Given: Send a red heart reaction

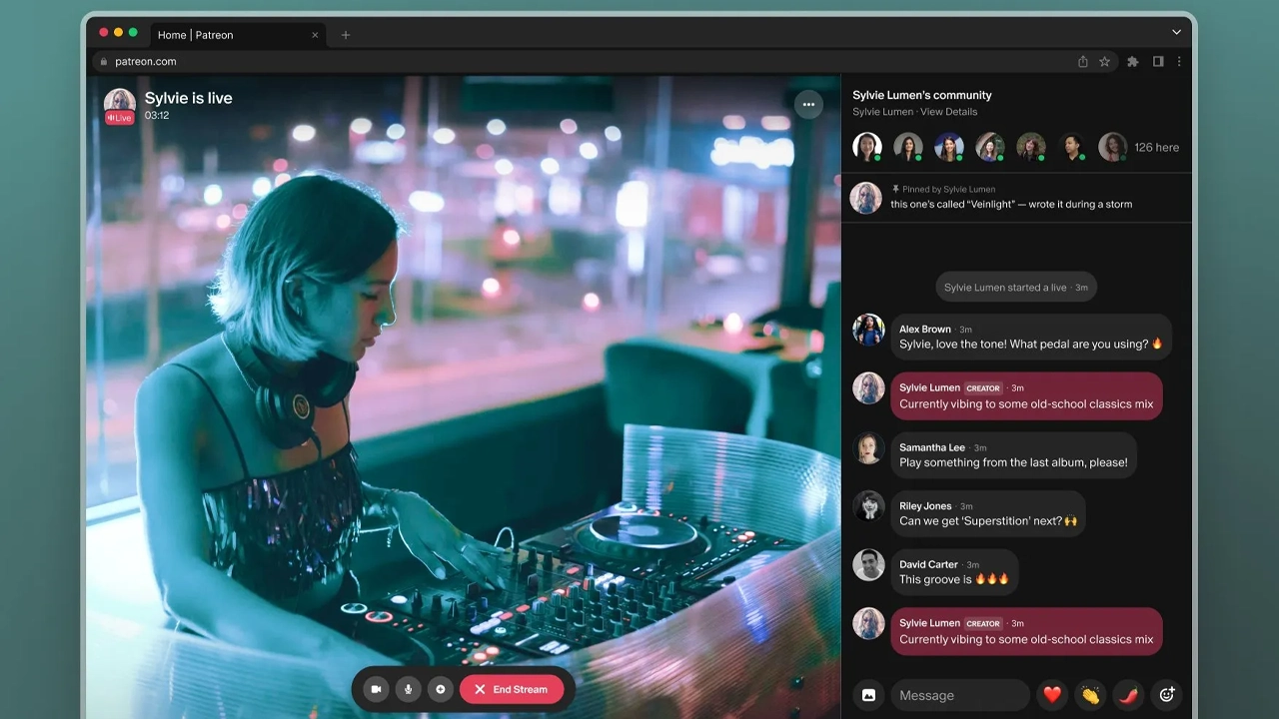Looking at the screenshot, I should [x=1052, y=695].
